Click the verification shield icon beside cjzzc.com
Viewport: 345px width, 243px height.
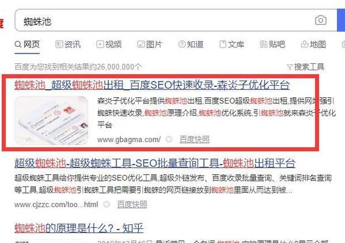click(106, 204)
